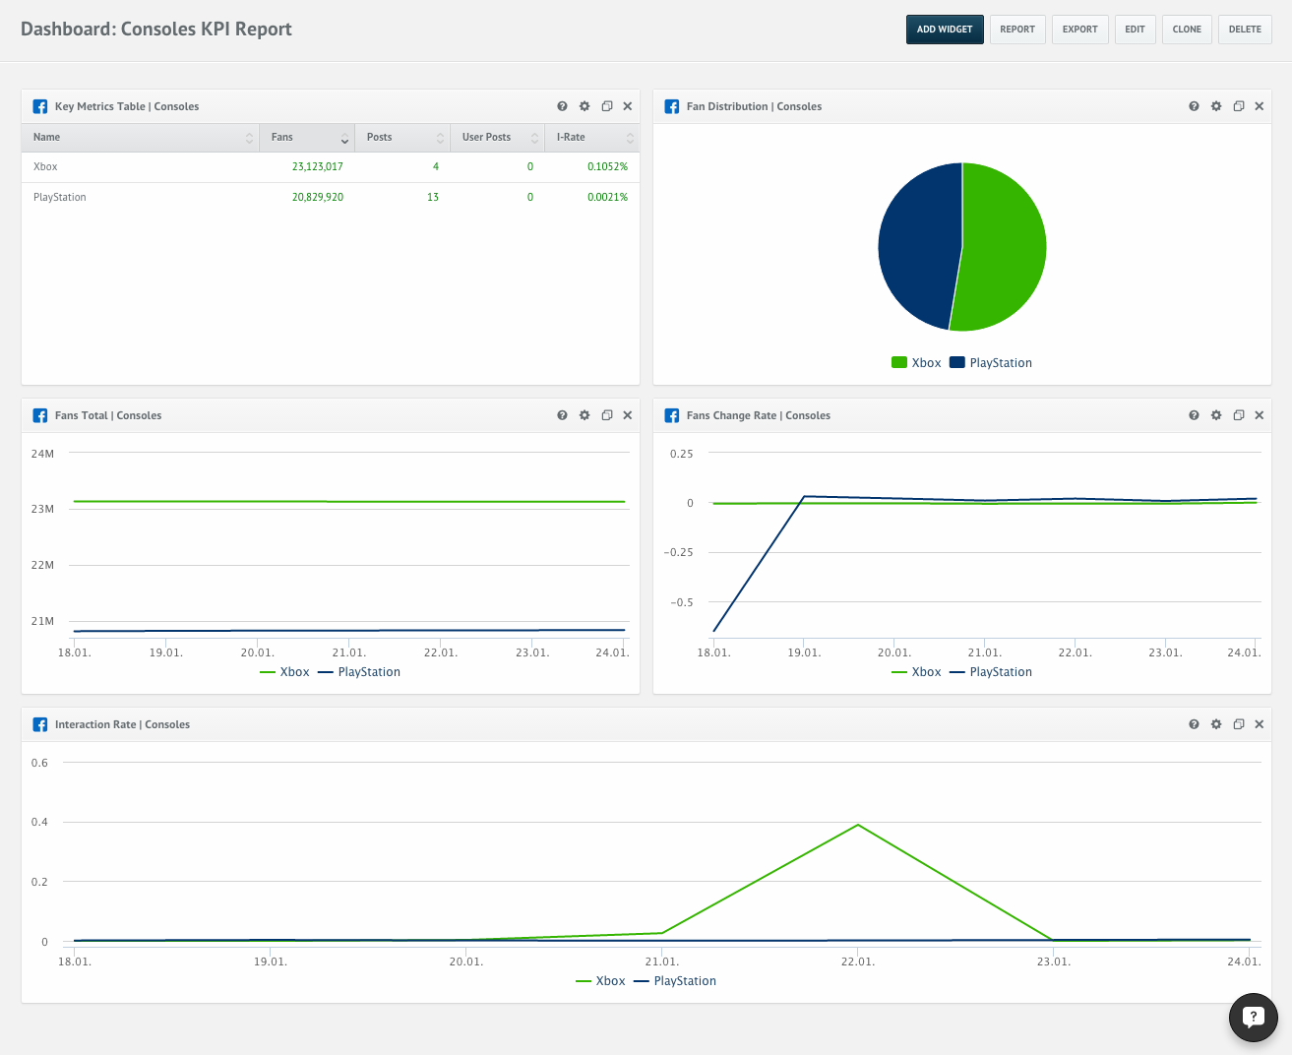
Task: Open help for Interaction Rate widget
Action: pos(1194,724)
